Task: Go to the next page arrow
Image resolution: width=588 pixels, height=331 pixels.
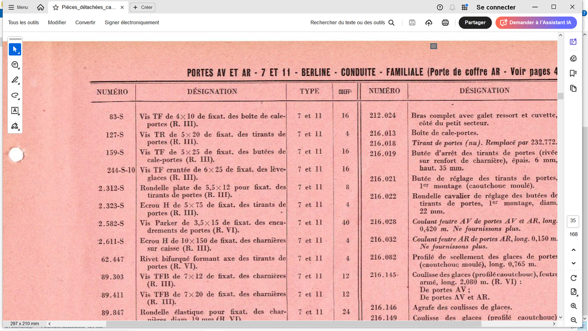Action: (x=573, y=263)
